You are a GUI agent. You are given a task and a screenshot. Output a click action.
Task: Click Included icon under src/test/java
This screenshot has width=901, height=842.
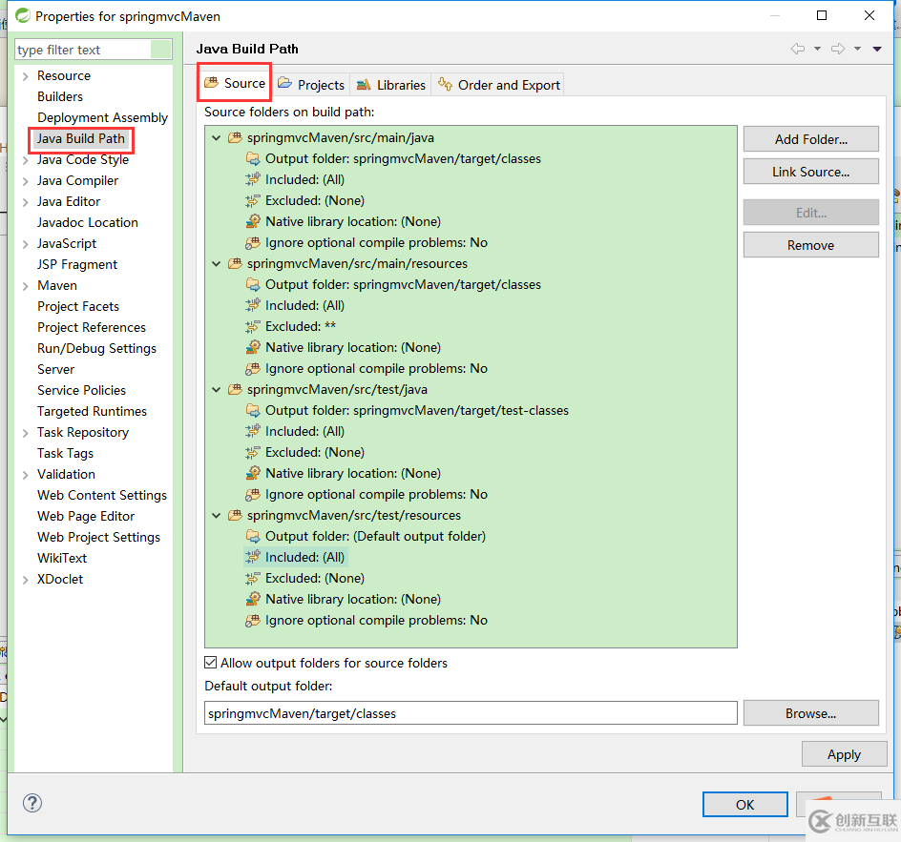[x=253, y=431]
